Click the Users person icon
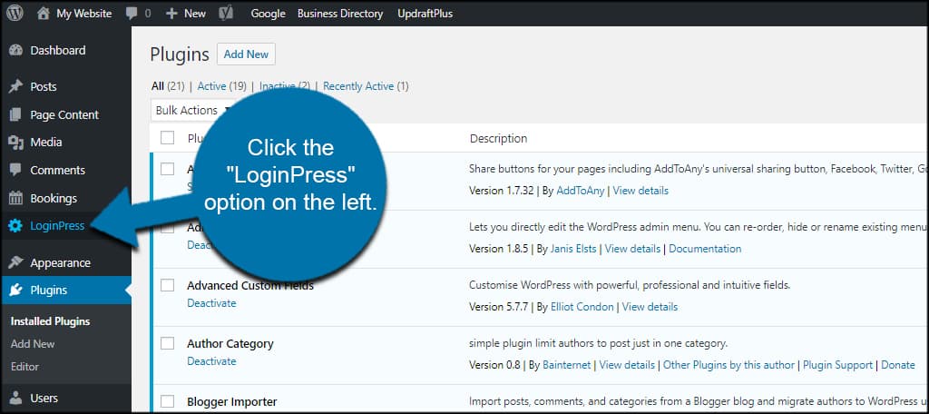 click(16, 398)
